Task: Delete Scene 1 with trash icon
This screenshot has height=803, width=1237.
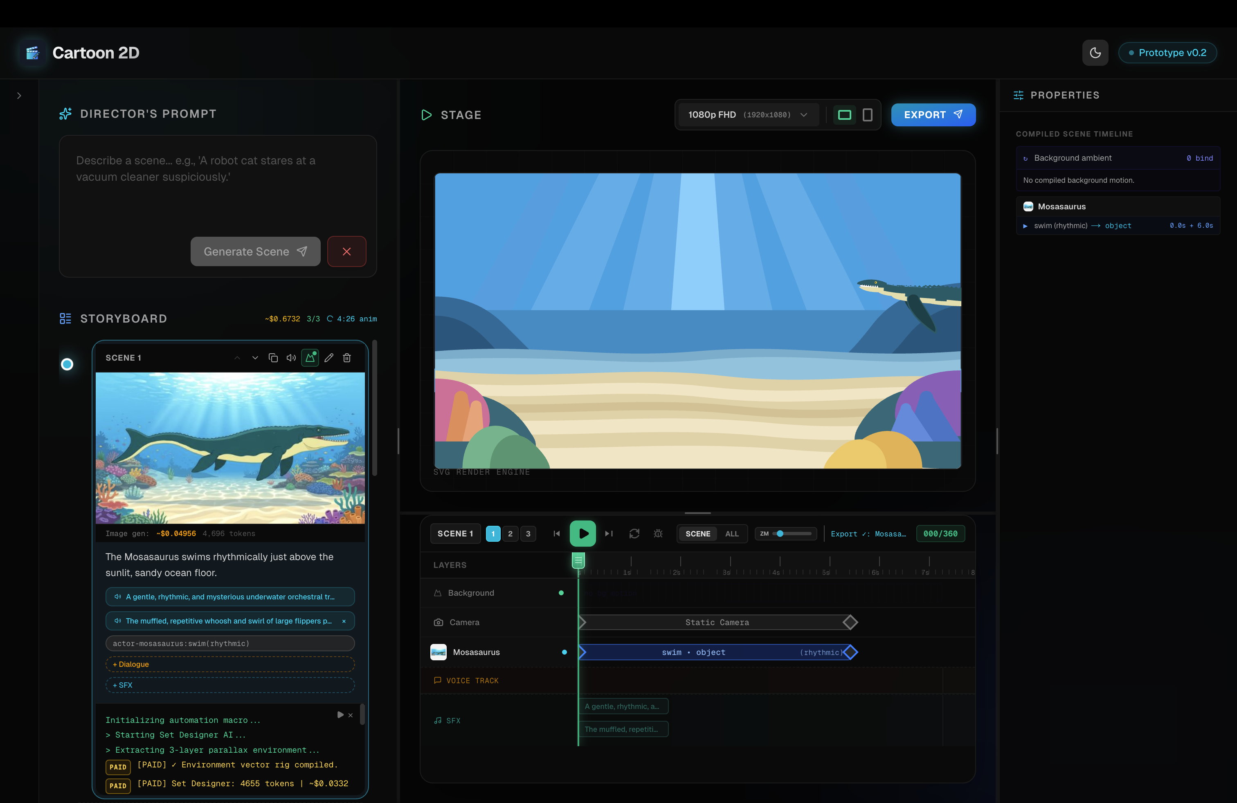Action: coord(346,358)
